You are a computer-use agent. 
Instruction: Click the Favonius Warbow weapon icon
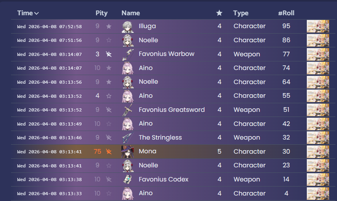[x=128, y=54]
